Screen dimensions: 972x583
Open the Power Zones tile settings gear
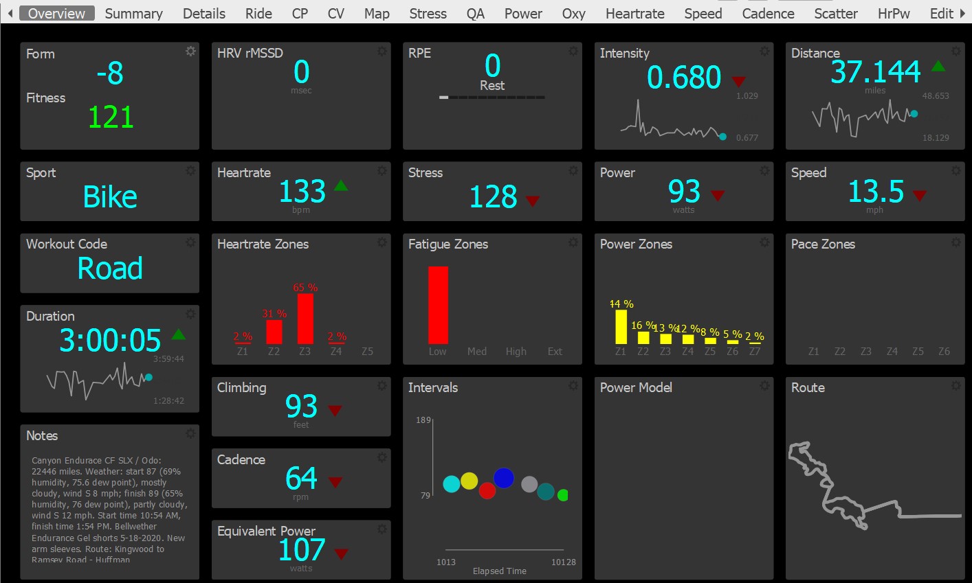tap(764, 242)
